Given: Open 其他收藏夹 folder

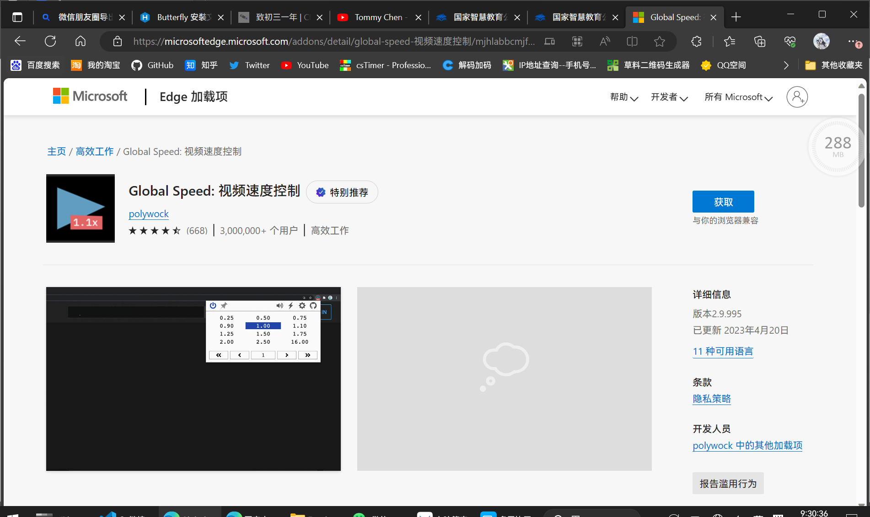Looking at the screenshot, I should pos(834,65).
